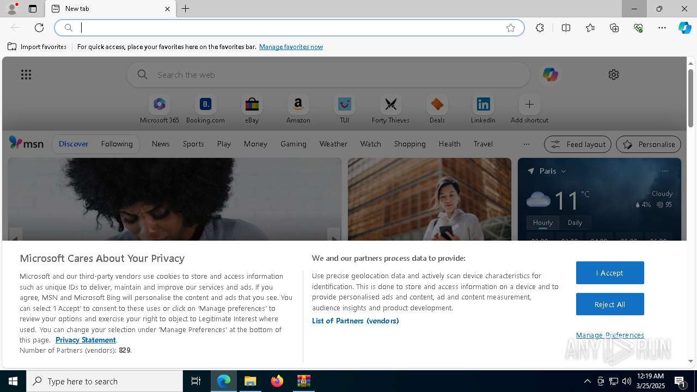
Task: Click the browser back arrow
Action: (15, 28)
